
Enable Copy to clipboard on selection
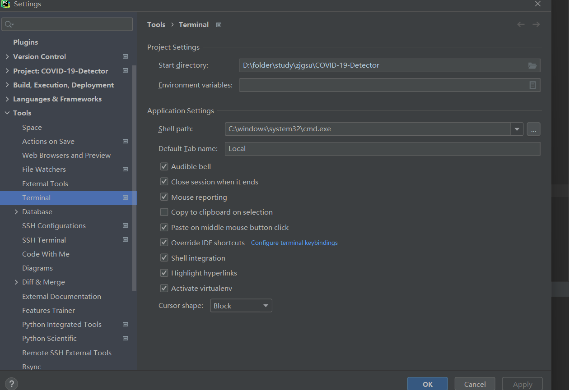[164, 212]
